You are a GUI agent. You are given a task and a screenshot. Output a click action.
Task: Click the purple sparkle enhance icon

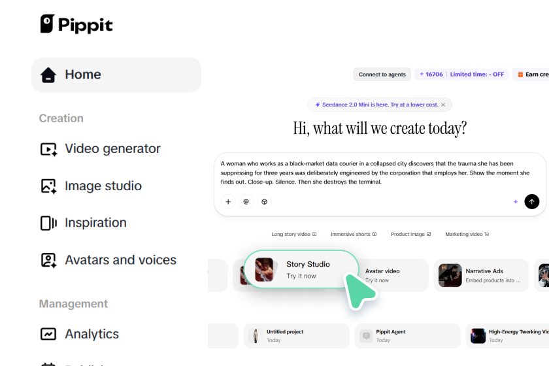click(x=516, y=202)
